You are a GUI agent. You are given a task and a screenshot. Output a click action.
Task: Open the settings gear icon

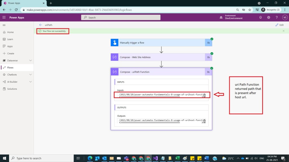(269, 17)
